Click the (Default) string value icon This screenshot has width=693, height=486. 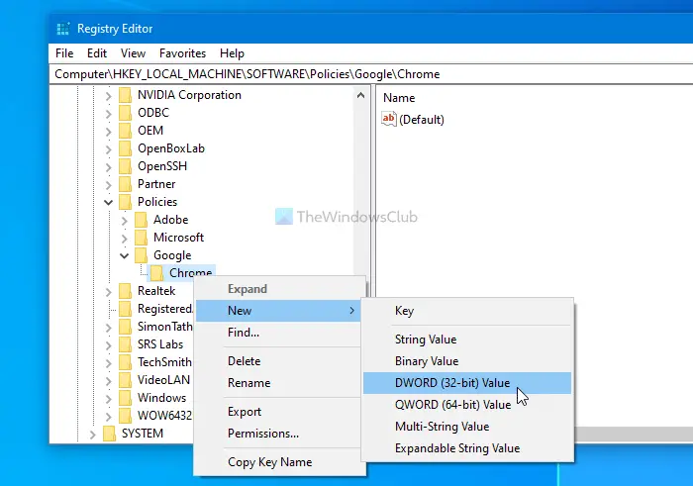click(389, 119)
